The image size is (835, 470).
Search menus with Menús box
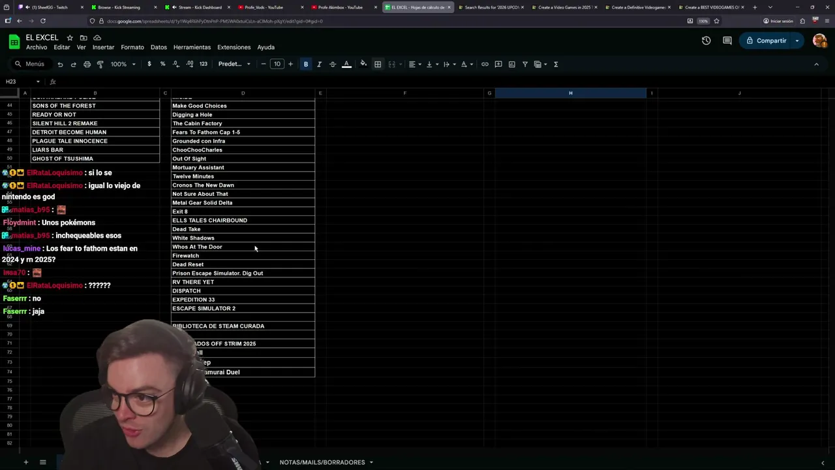tap(30, 64)
